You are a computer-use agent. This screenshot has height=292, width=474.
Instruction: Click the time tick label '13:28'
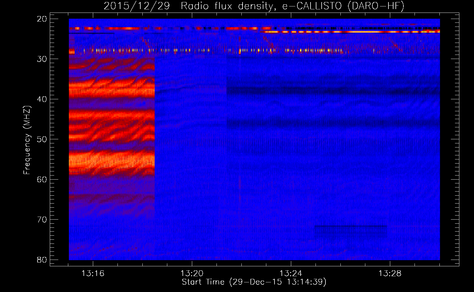tap(390, 274)
